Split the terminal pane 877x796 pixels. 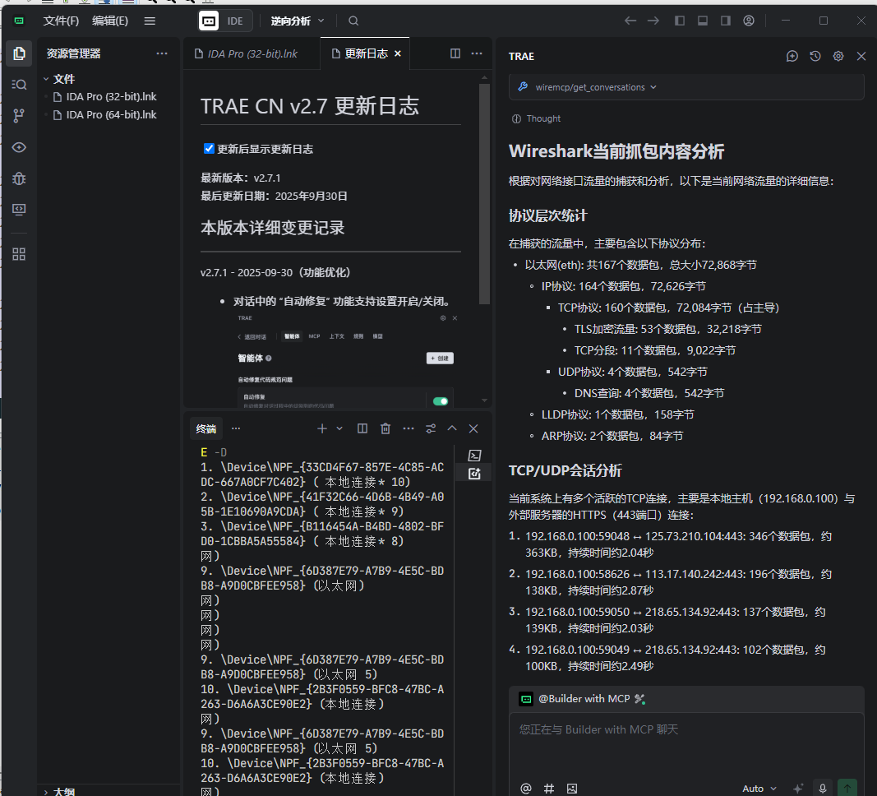pyautogui.click(x=362, y=428)
